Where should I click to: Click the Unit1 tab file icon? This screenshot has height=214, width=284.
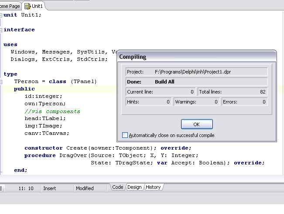click(x=27, y=7)
